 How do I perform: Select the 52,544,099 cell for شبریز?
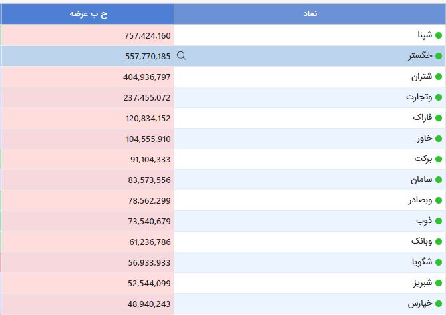pos(88,284)
